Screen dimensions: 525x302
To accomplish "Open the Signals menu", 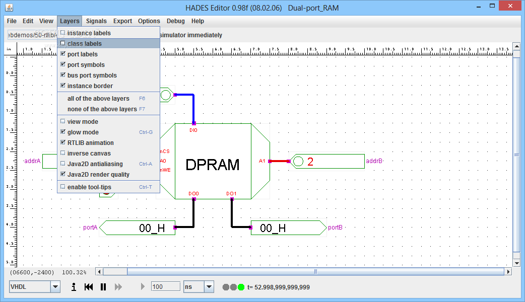I will (x=96, y=21).
